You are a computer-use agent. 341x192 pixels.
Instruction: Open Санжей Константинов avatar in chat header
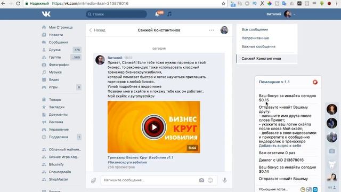click(224, 30)
